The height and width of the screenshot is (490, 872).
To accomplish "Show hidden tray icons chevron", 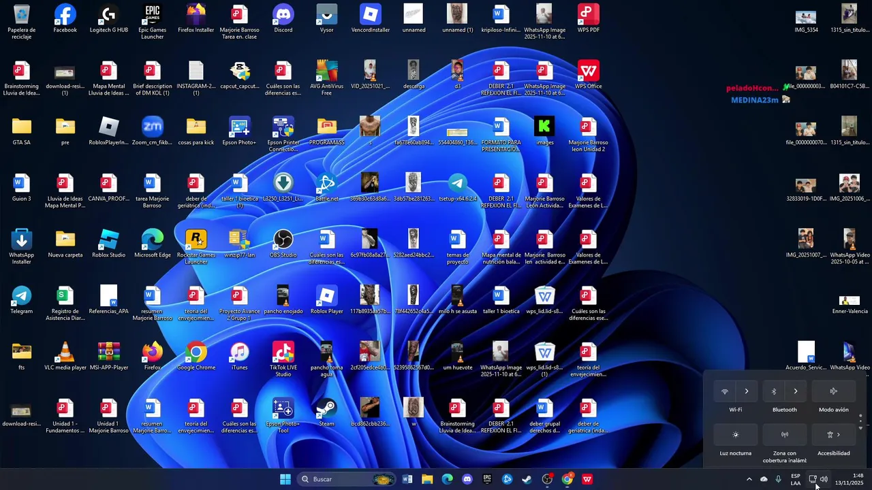I will click(749, 479).
